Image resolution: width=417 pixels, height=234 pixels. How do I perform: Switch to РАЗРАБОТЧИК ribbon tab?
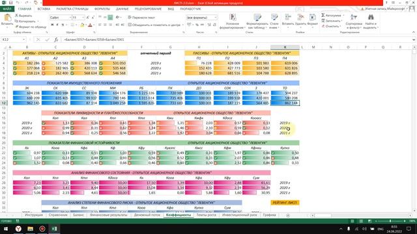coord(190,8)
